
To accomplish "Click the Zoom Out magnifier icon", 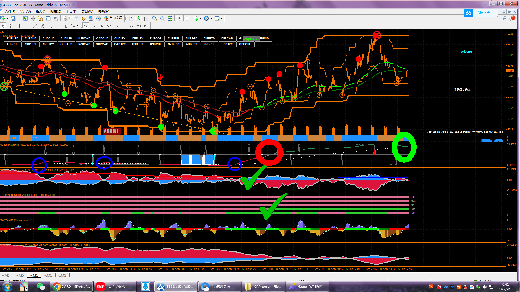I will (162, 18).
